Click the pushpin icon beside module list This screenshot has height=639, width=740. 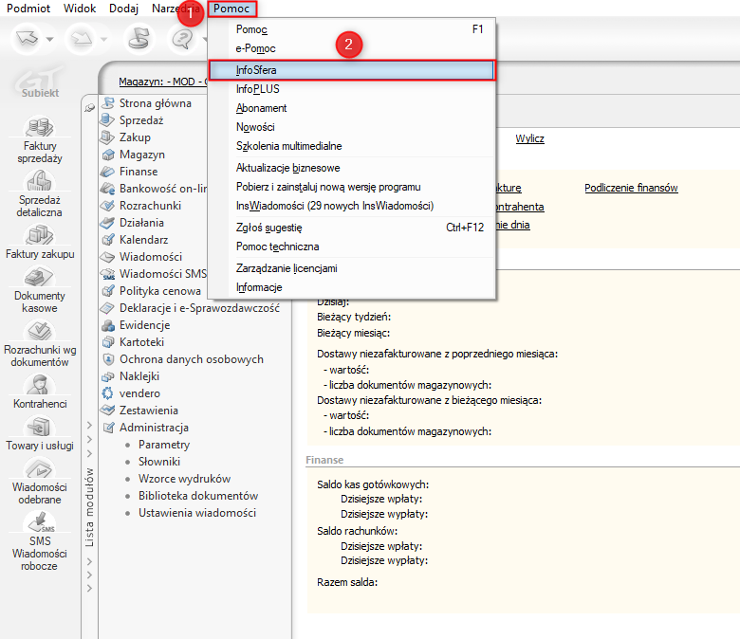(90, 108)
